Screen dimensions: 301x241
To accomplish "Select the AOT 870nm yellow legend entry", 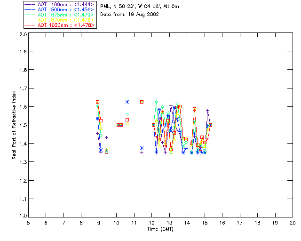I will pyautogui.click(x=61, y=20).
